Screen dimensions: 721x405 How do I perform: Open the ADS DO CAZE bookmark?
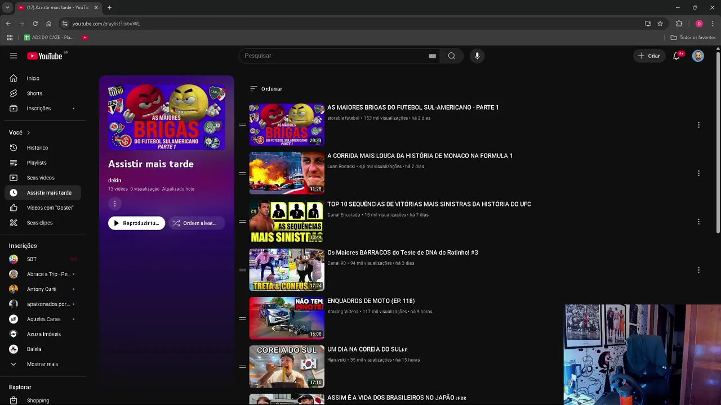[49, 38]
